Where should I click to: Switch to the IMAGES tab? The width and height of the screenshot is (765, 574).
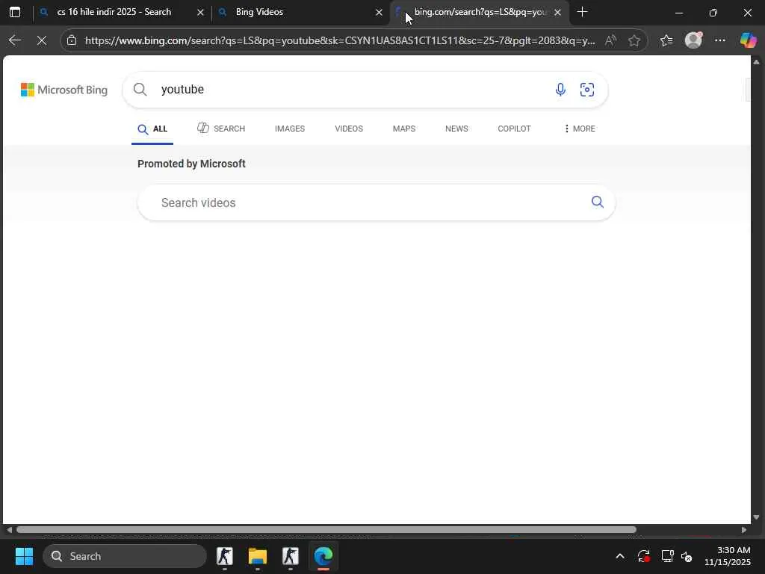point(290,129)
